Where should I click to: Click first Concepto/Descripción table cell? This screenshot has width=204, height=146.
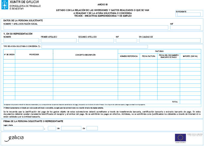[85, 61]
